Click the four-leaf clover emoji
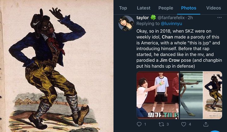This screenshot has height=132, width=227. 153,18
